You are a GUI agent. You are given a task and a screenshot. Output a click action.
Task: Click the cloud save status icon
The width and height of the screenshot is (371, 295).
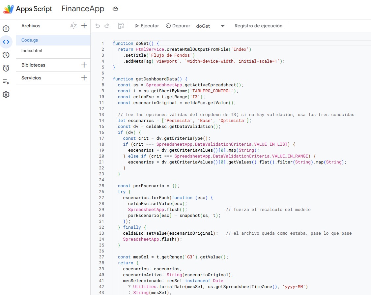(115, 9)
